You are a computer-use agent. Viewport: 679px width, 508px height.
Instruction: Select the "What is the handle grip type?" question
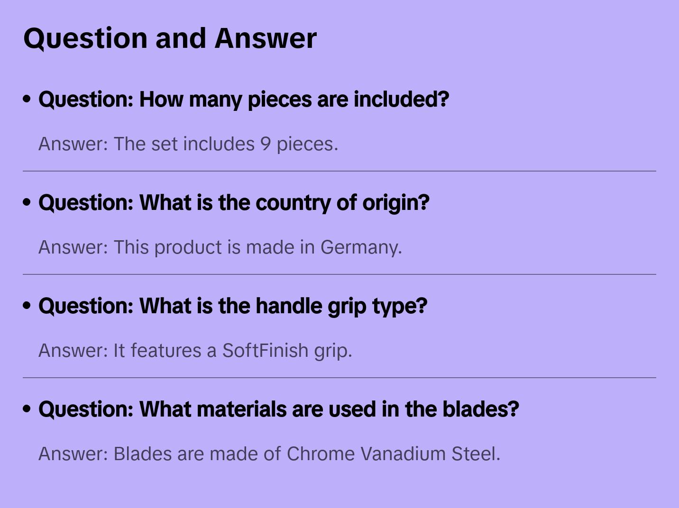coord(233,306)
